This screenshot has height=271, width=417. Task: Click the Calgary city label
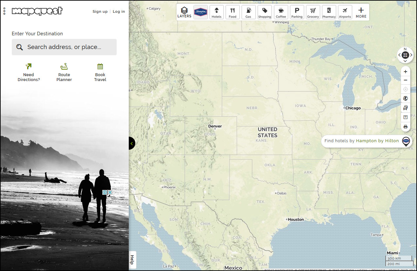(x=154, y=8)
